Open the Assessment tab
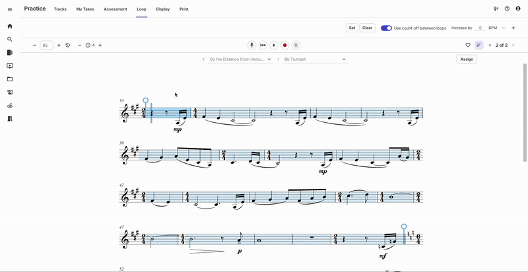Viewport: 528px width, 272px height. click(x=115, y=9)
